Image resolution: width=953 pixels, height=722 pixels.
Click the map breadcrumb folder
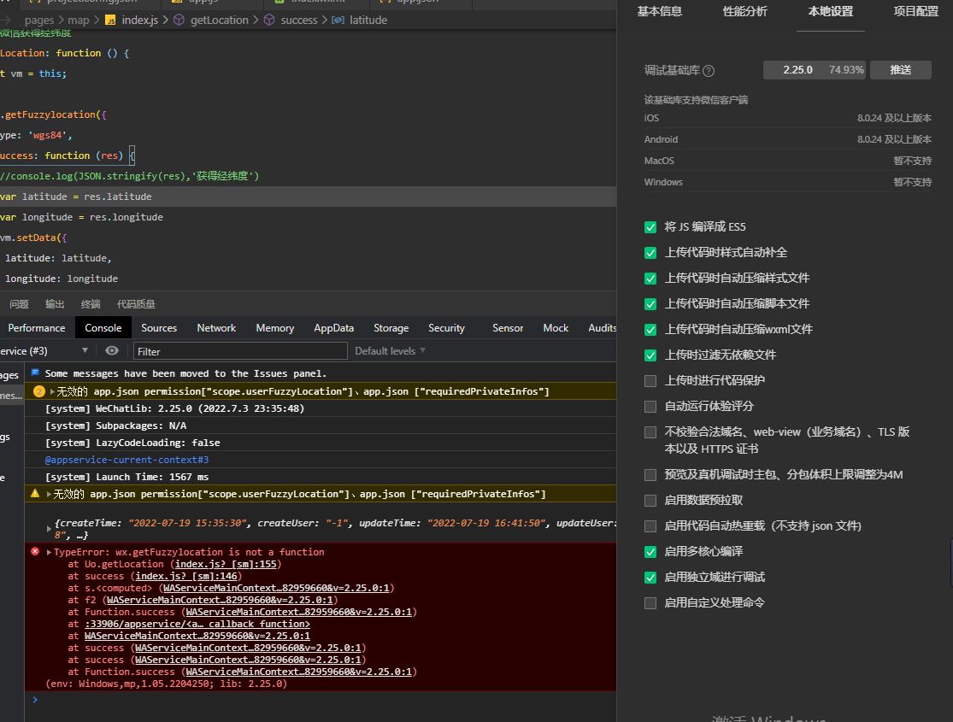coord(79,20)
